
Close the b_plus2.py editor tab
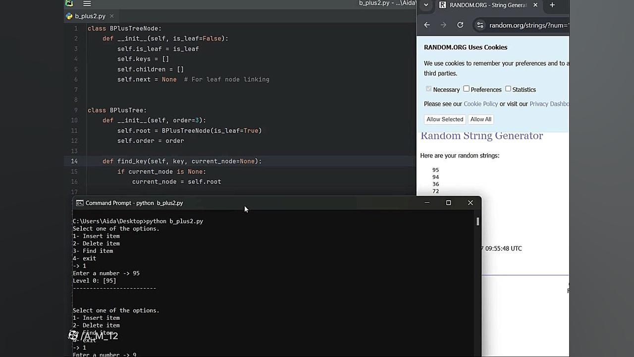112,16
